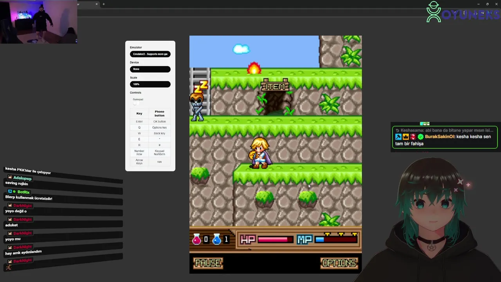Click the OPTIONS softkey in the game
The image size is (501, 282).
click(339, 263)
